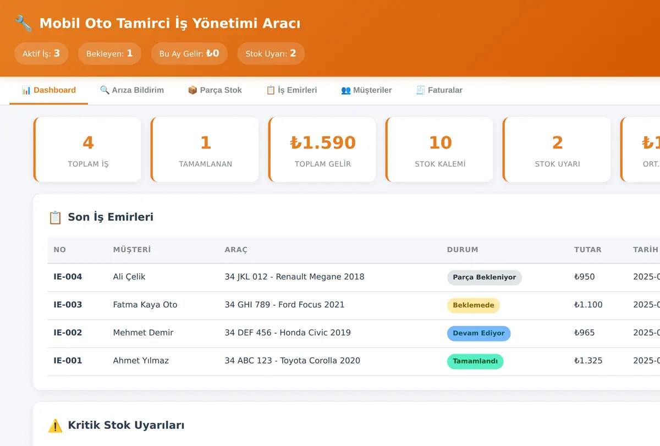
Task: Click the wrench icon in the header
Action: (24, 24)
